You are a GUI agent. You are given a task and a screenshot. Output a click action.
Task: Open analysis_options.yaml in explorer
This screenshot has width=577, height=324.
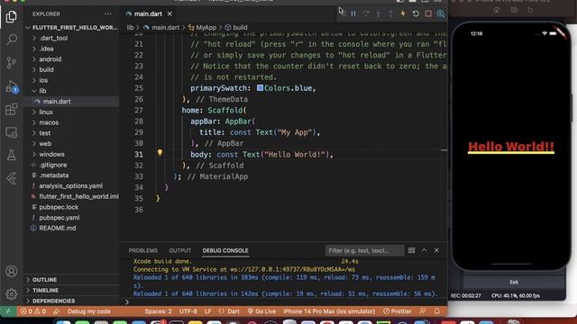tap(70, 186)
